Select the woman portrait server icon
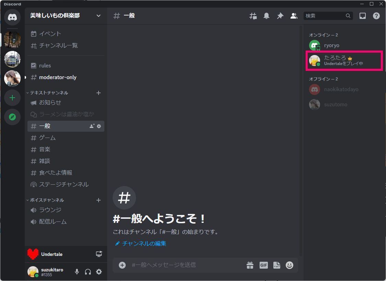Screen dimensions: 386x281 [x=12, y=78]
